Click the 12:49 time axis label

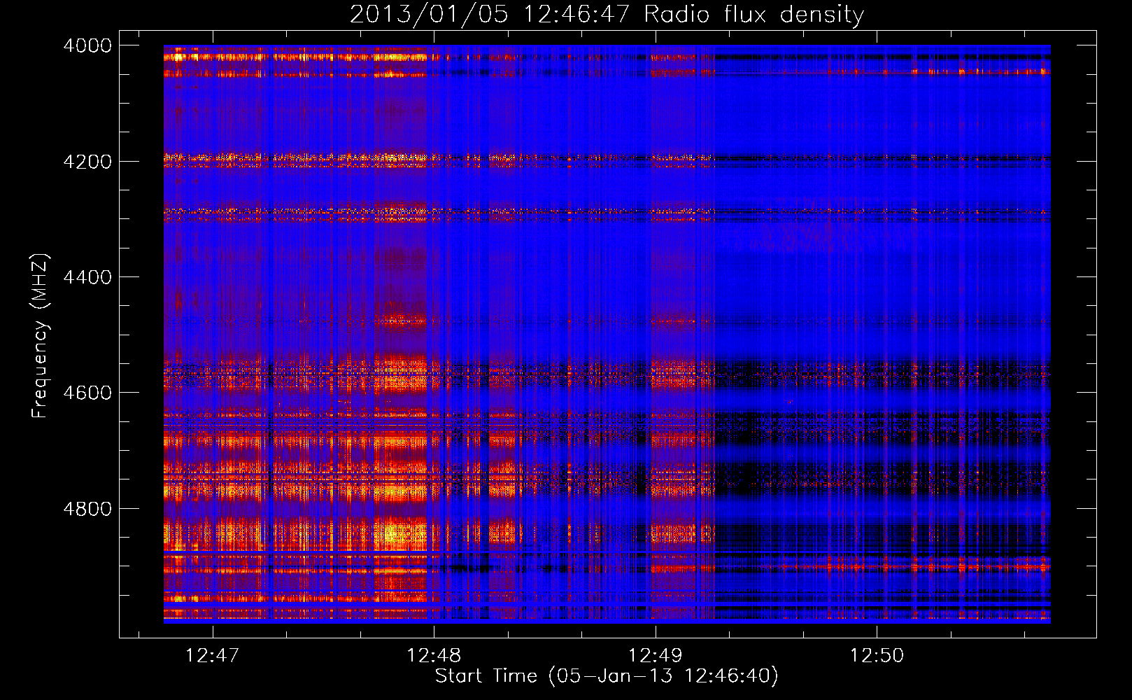point(655,655)
